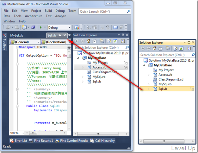Open the View menu

24,11
